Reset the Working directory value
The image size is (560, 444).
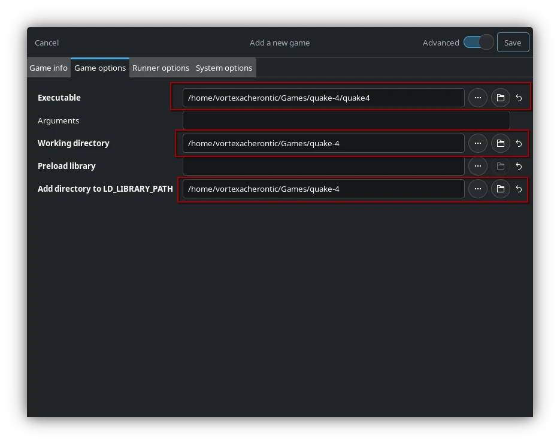[x=518, y=143]
